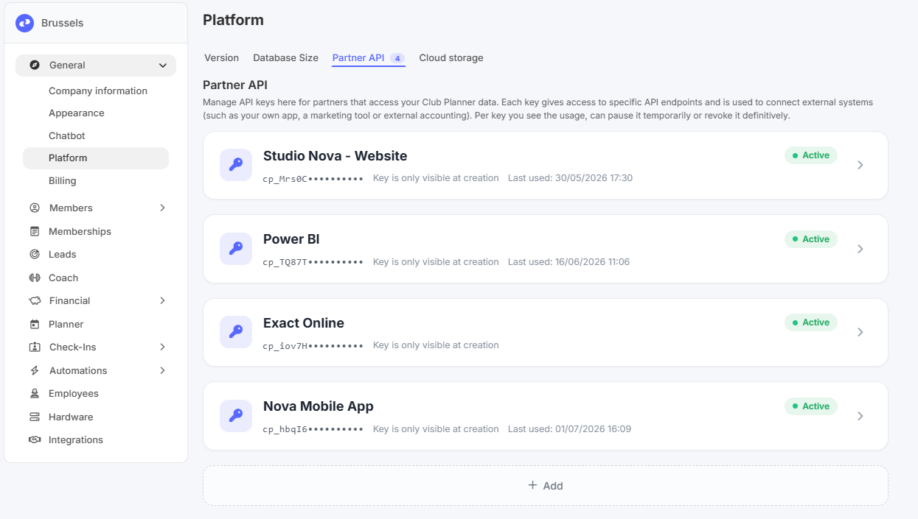Expand the Members submenu arrow
The image size is (918, 519).
coord(163,208)
